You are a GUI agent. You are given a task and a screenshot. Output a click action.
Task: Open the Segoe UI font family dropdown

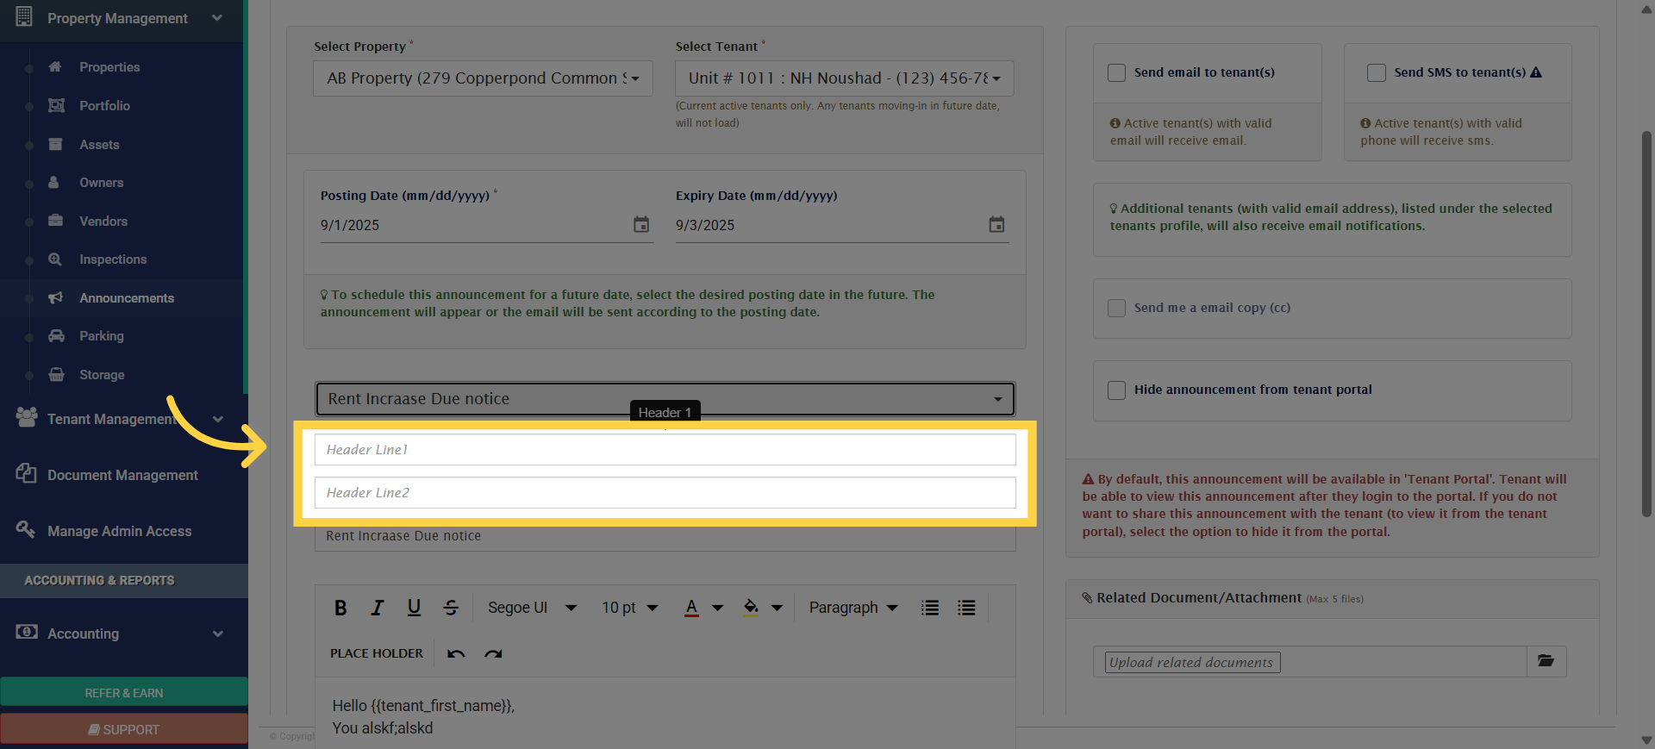pos(531,608)
